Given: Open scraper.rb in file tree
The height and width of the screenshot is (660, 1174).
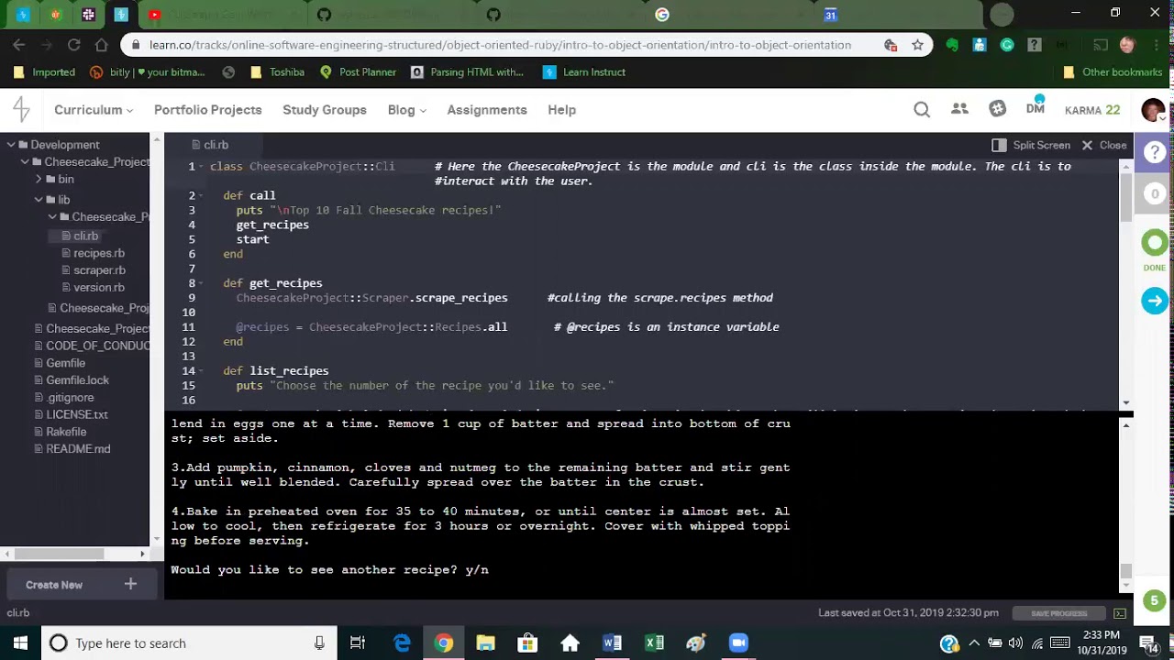Looking at the screenshot, I should pyautogui.click(x=99, y=270).
